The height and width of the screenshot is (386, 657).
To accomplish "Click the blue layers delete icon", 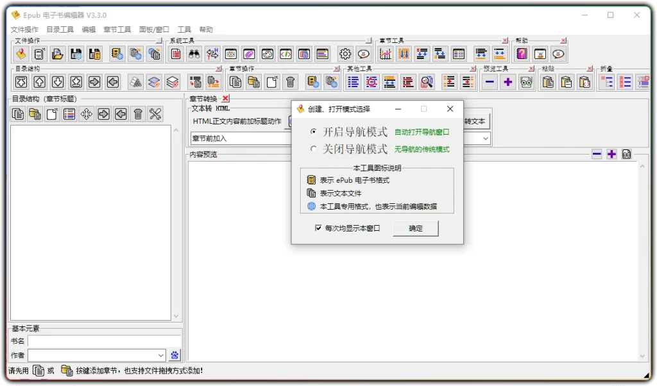I will click(154, 82).
